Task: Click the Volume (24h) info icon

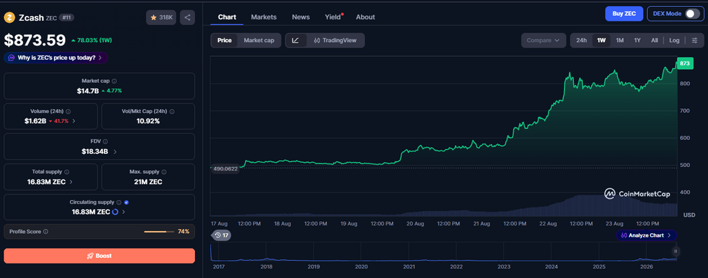Action: coord(68,111)
